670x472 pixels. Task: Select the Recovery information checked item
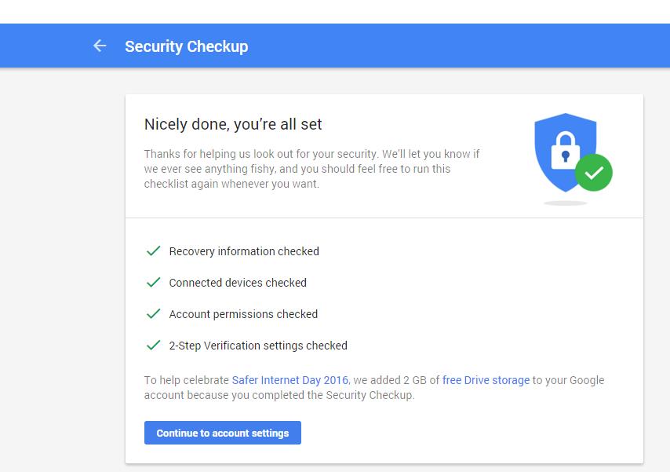click(244, 251)
